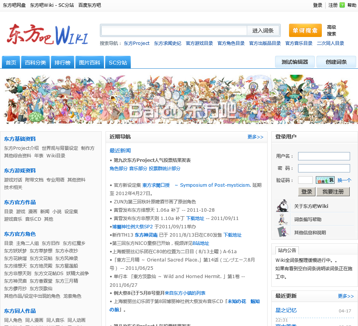
Task: Select the 站内公告 tab
Action: (287, 250)
